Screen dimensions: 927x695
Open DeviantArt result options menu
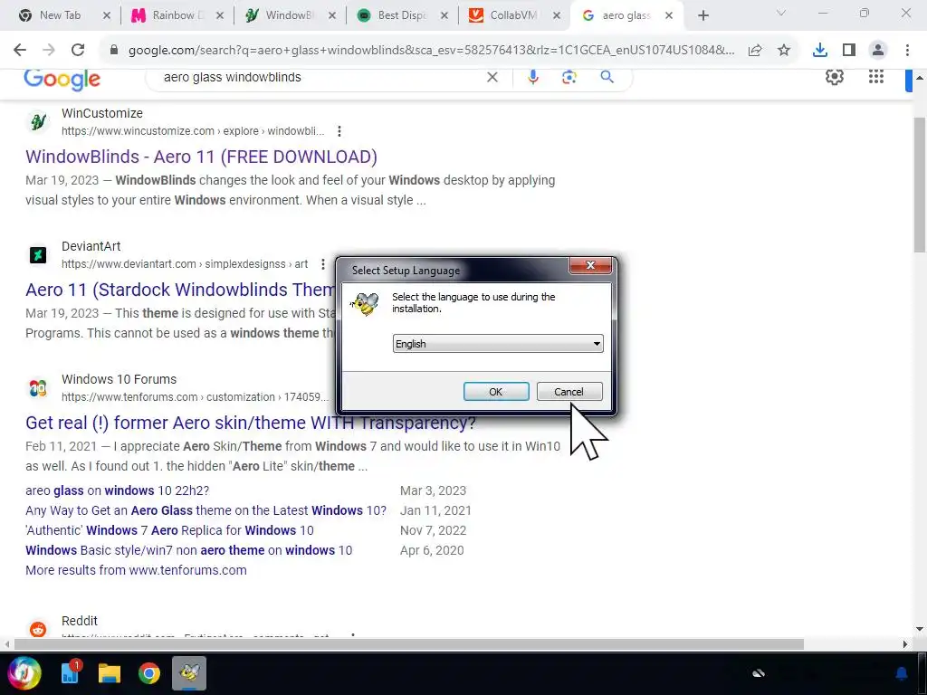pos(323,264)
